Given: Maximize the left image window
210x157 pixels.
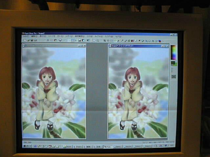Looking at the screenshot, I should coord(82,46).
